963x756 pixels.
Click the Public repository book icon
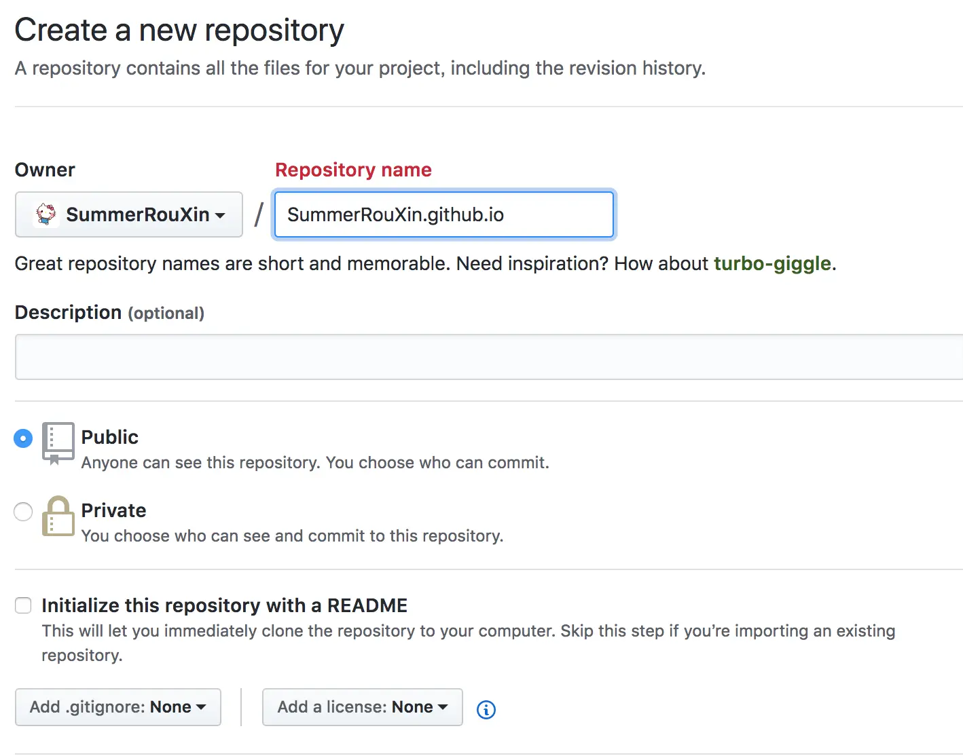(58, 442)
